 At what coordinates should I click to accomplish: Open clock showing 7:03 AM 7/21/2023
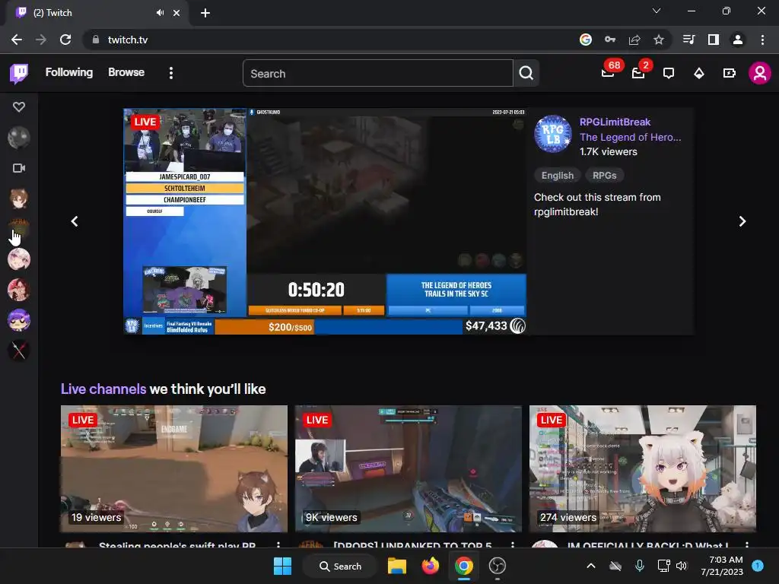tap(722, 566)
